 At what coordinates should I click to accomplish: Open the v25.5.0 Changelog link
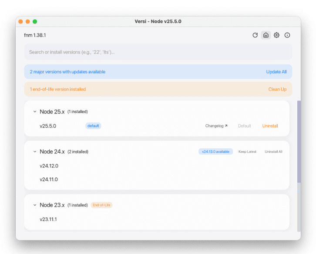216,126
